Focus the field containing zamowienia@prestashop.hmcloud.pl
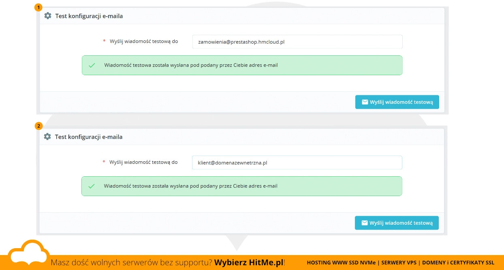504x270 pixels. 297,42
